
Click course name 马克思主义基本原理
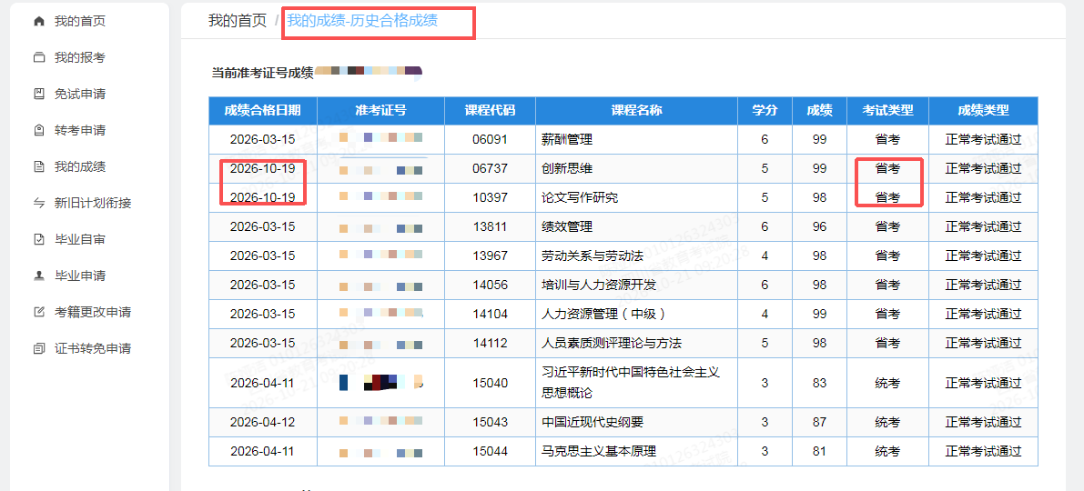(x=599, y=451)
